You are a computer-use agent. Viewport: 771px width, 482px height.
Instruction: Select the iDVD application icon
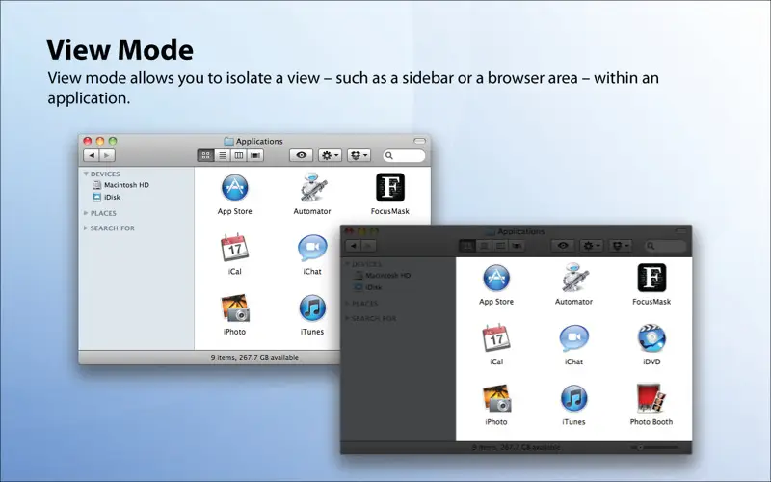[x=651, y=338]
